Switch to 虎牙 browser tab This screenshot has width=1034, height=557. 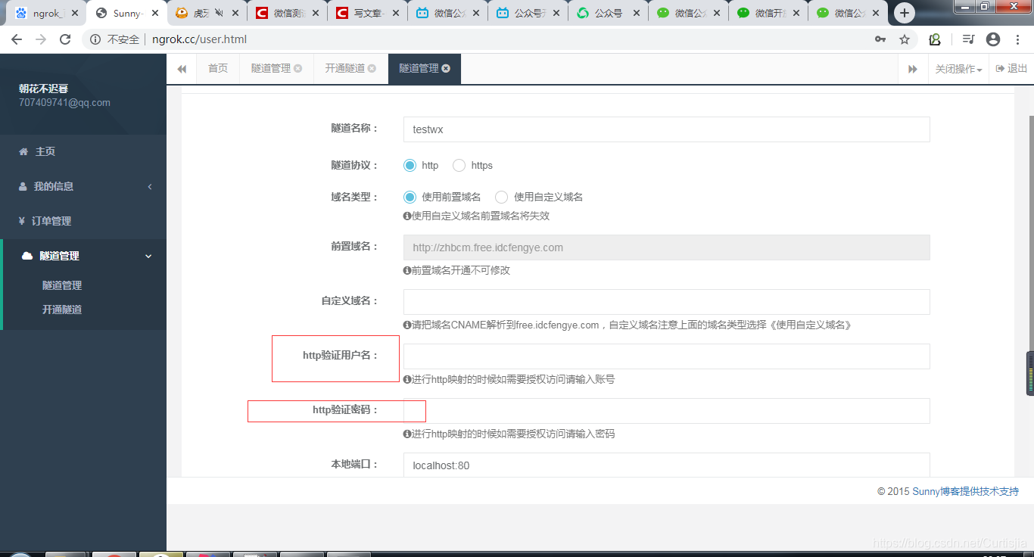click(206, 13)
